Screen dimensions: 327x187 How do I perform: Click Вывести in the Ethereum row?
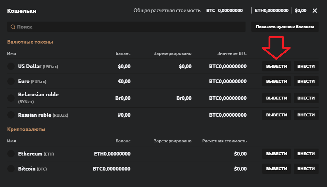[277, 154]
